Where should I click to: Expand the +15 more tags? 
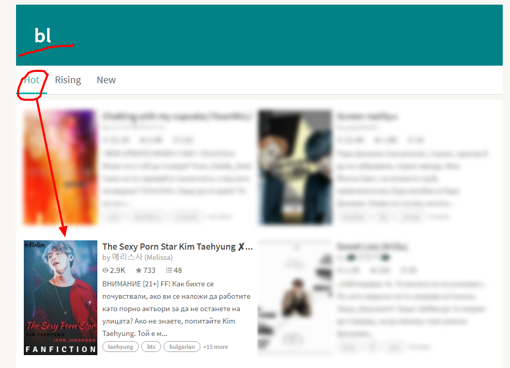tap(215, 347)
